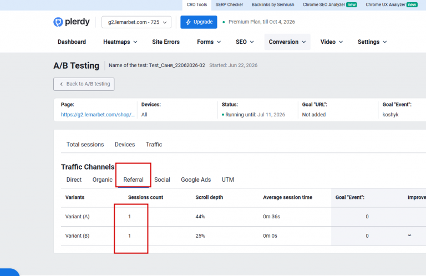Switch to the Devices tab

125,145
